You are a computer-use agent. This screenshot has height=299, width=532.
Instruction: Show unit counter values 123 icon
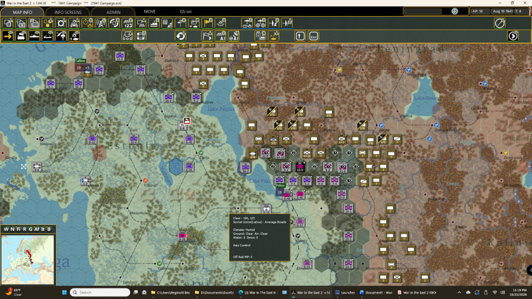point(127,23)
